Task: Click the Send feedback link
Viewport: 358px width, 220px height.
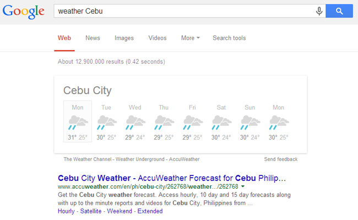Action: point(281,159)
